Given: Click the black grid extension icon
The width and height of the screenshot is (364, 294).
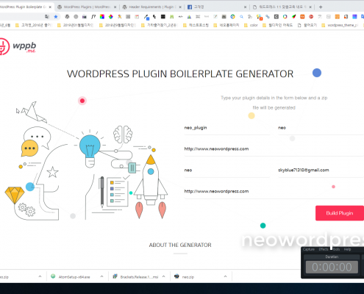Looking at the screenshot, I should (163, 17).
